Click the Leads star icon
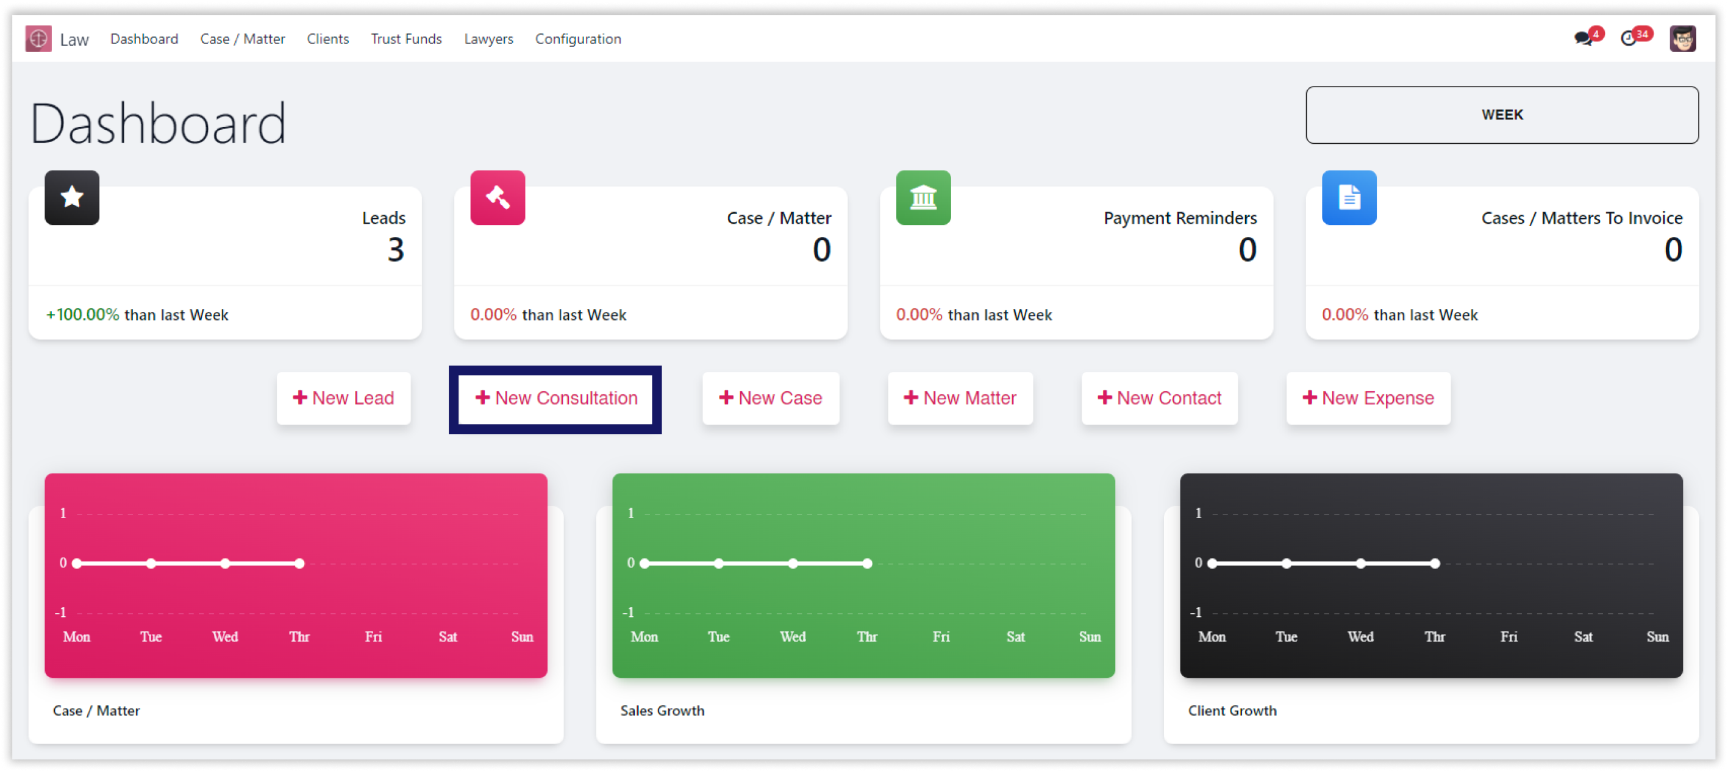This screenshot has width=1728, height=771. tap(72, 197)
